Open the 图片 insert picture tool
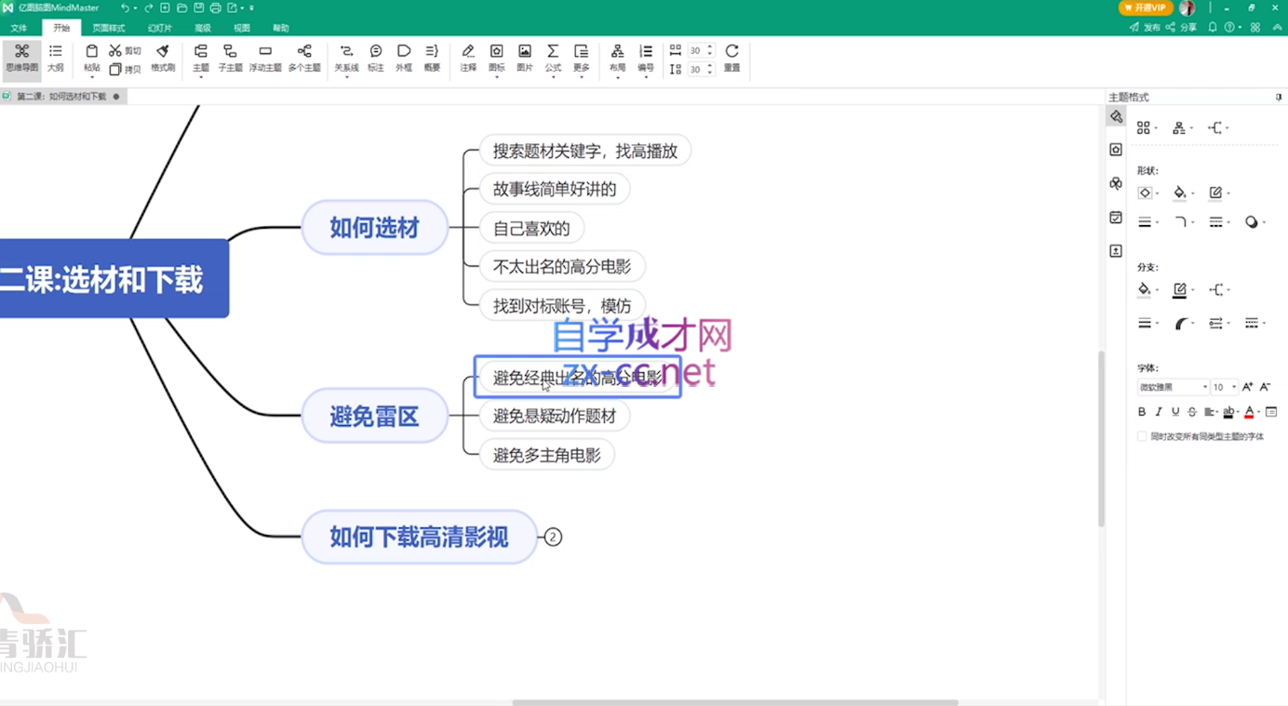The height and width of the screenshot is (706, 1288). click(525, 58)
